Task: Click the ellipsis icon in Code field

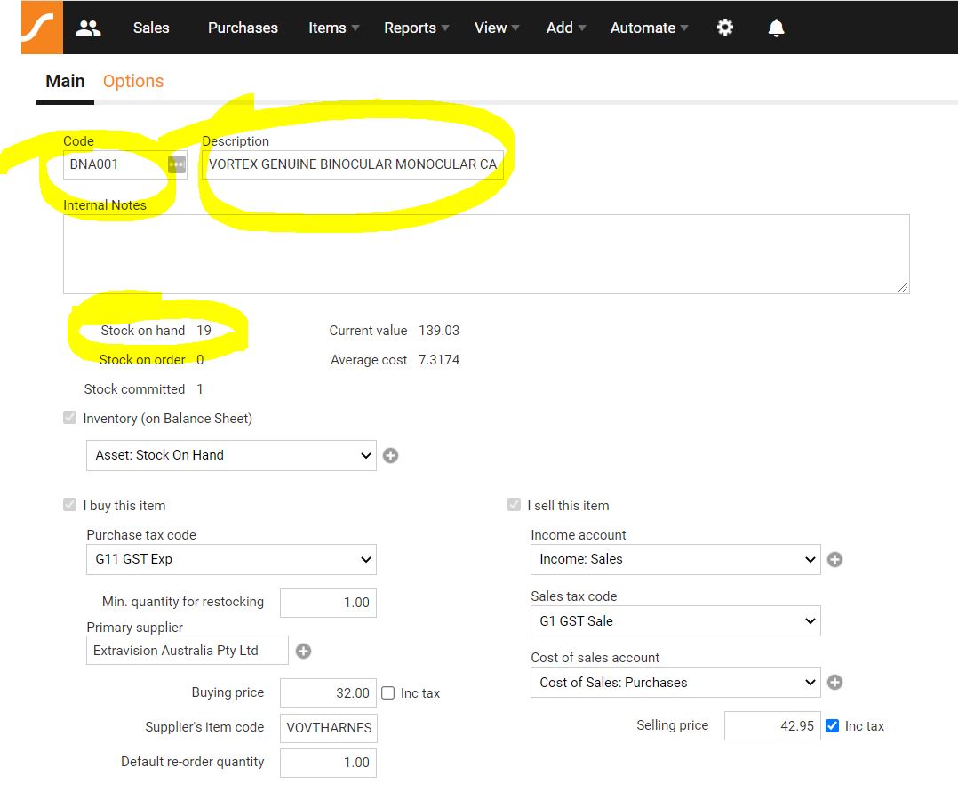Action: [x=177, y=164]
